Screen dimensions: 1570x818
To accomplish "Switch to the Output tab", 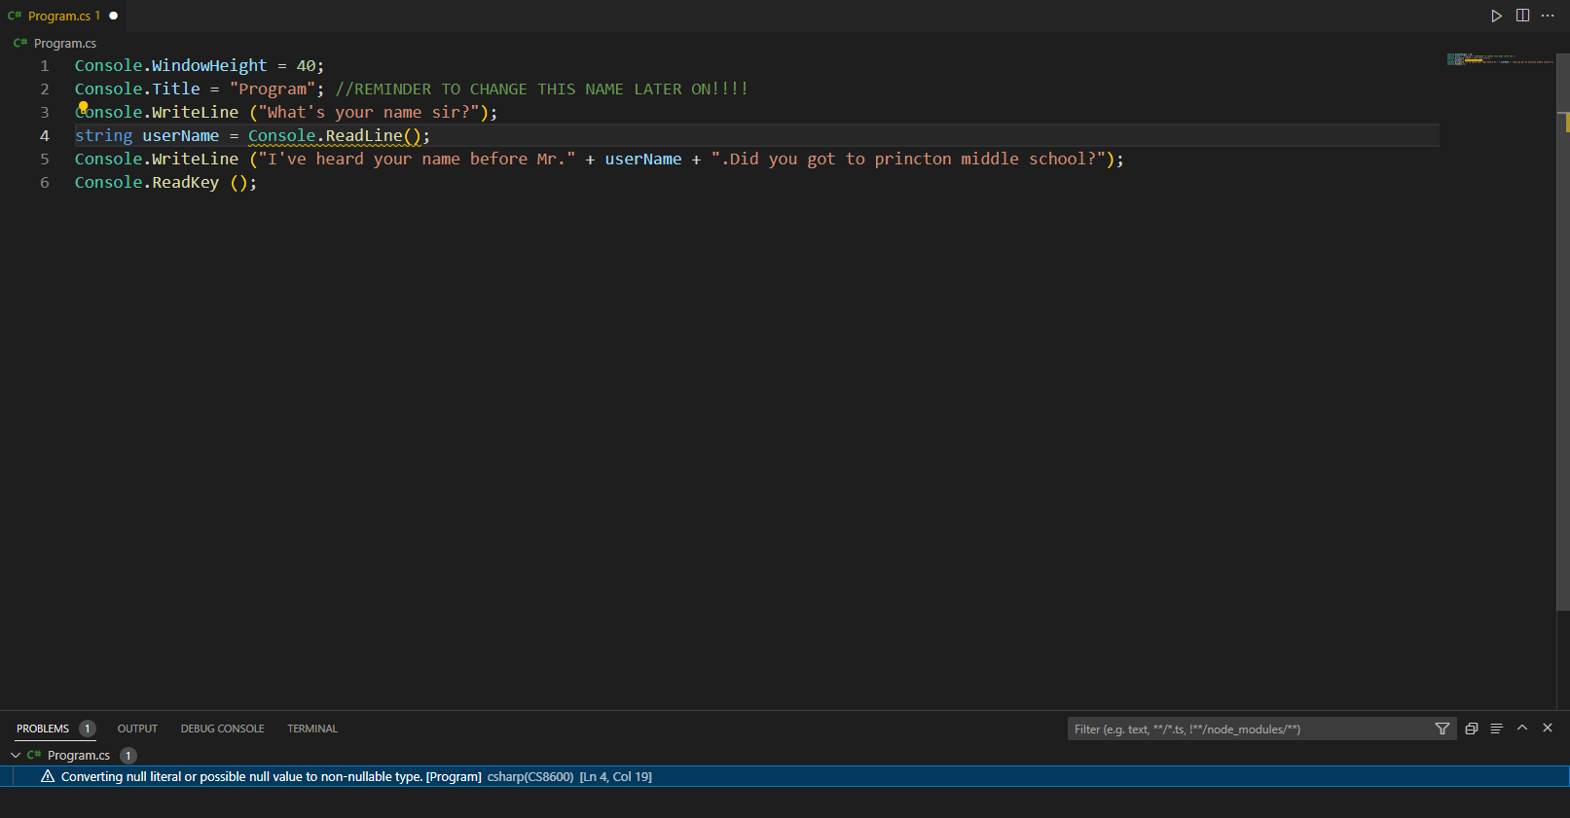I will 137,729.
